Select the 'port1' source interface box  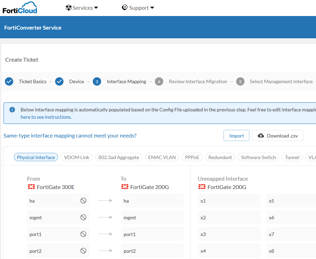click(x=58, y=234)
